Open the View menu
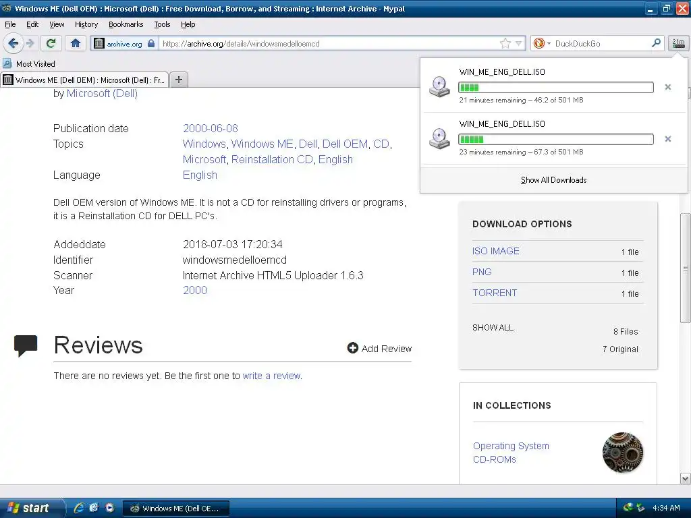691x518 pixels. pyautogui.click(x=57, y=24)
